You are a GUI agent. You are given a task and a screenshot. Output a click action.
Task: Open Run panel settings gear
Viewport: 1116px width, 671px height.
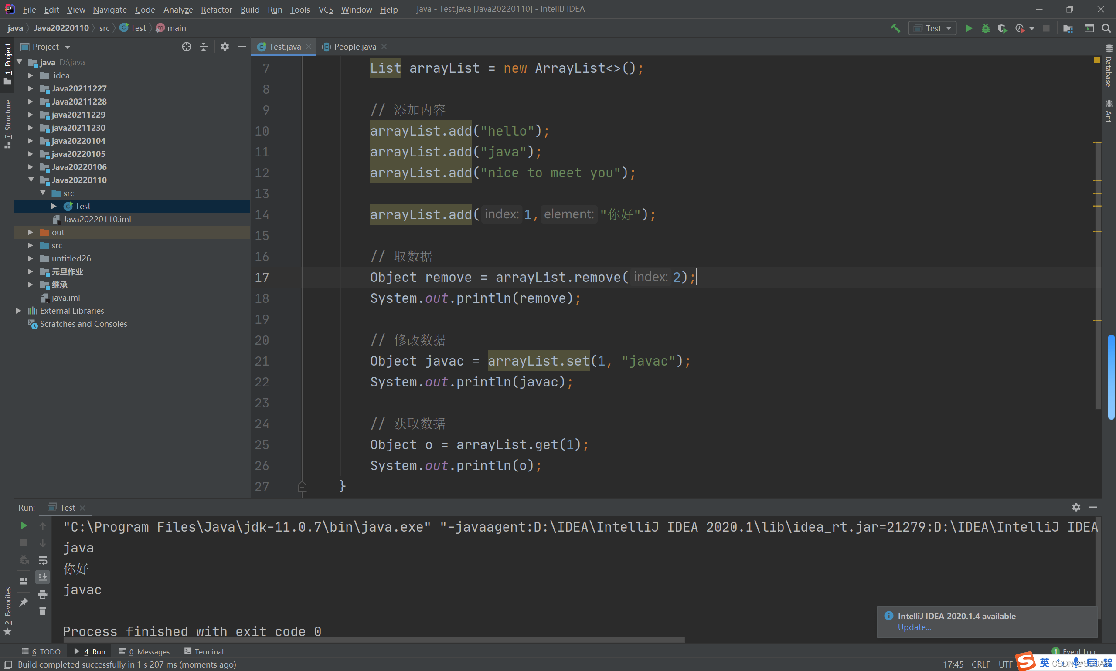pyautogui.click(x=1076, y=507)
